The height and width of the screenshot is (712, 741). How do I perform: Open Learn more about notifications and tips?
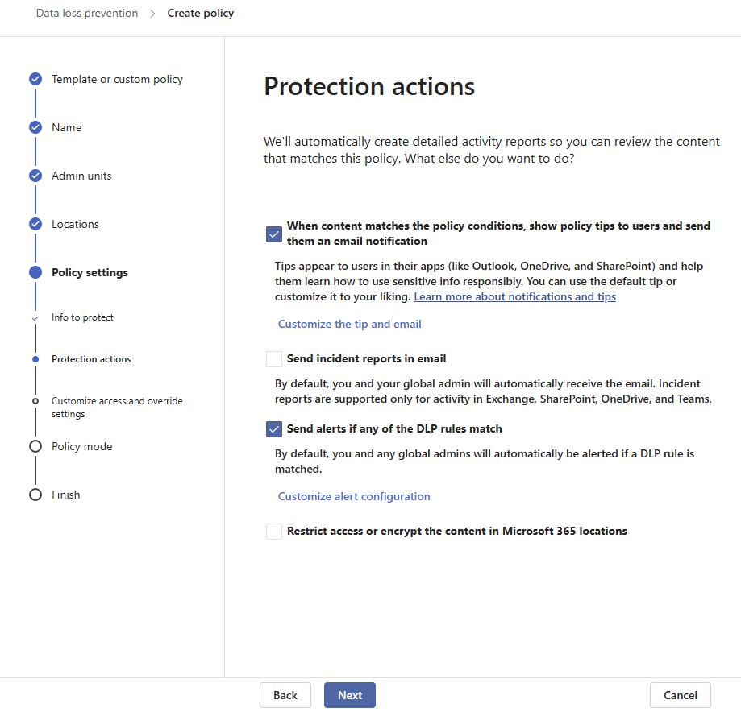[x=514, y=296]
